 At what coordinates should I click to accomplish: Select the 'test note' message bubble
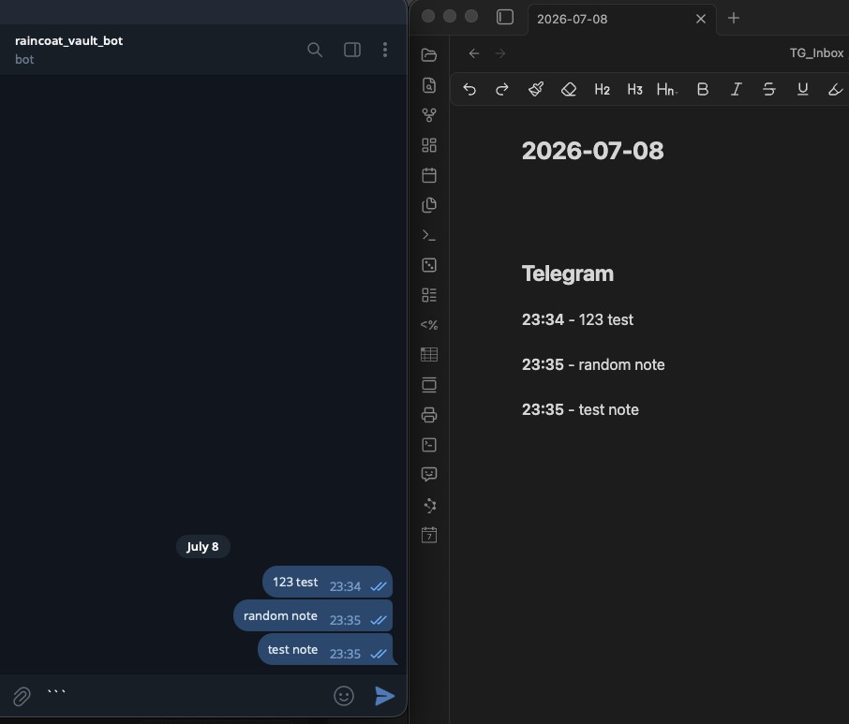(x=325, y=649)
